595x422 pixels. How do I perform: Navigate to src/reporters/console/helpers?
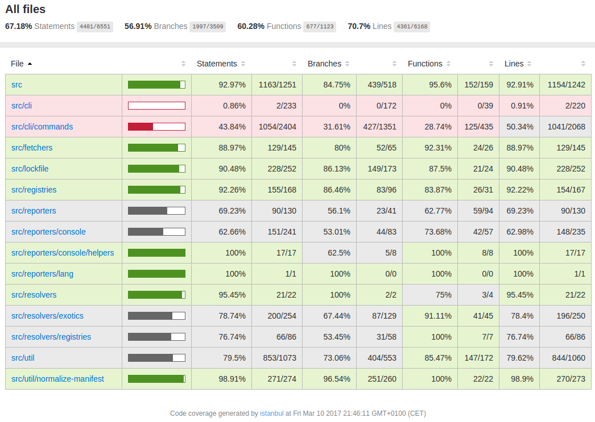[63, 253]
